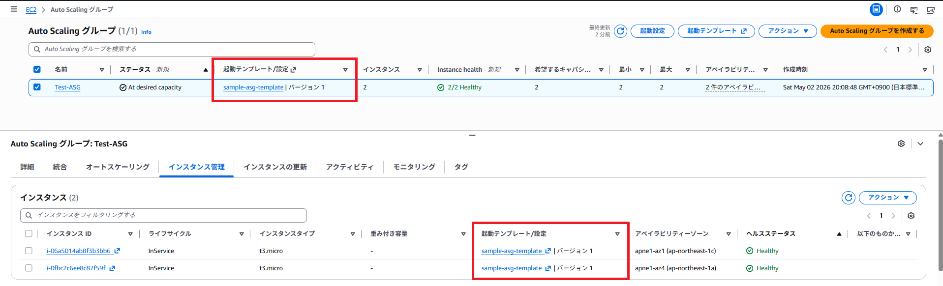Sort by ヘルスステータス column arrow
The height and width of the screenshot is (286, 943).
click(839, 234)
